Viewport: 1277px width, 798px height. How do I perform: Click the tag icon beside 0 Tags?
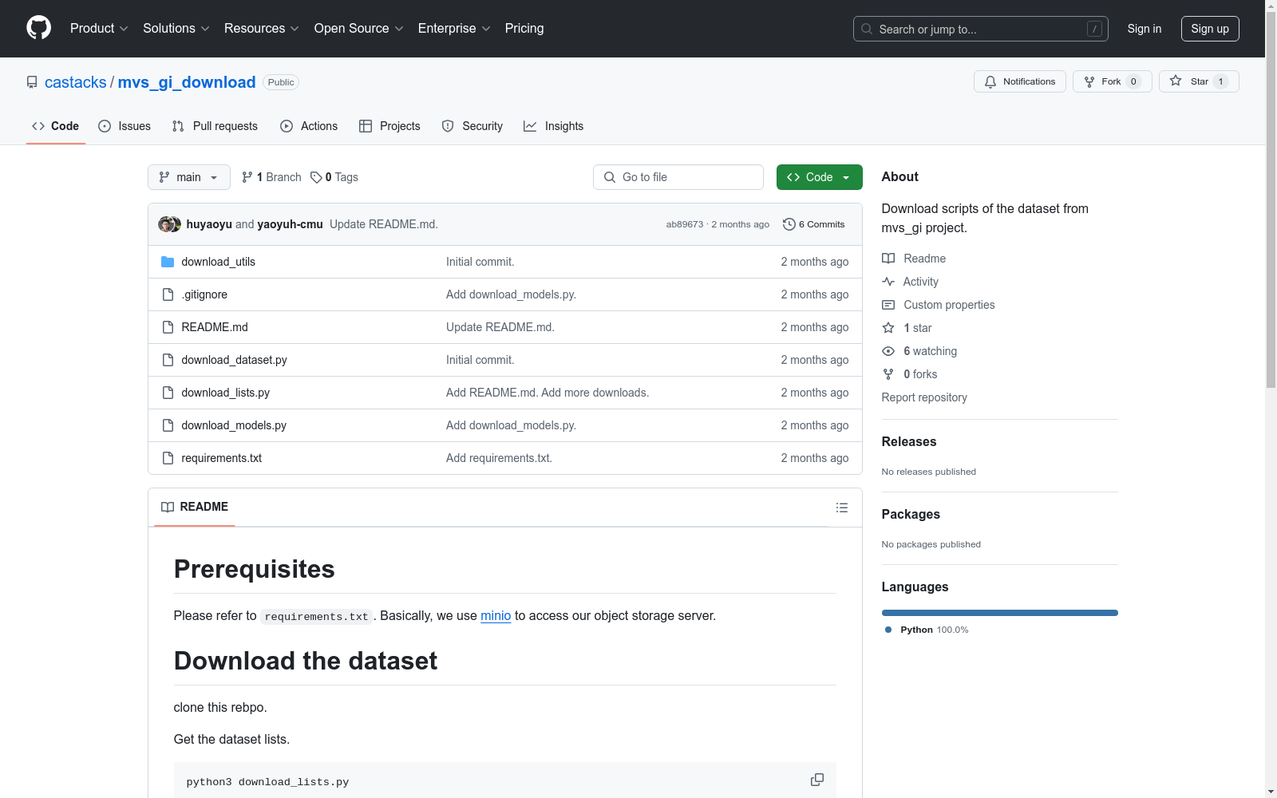pyautogui.click(x=316, y=177)
